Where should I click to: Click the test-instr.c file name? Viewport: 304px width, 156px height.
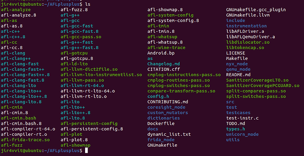pos(242,118)
